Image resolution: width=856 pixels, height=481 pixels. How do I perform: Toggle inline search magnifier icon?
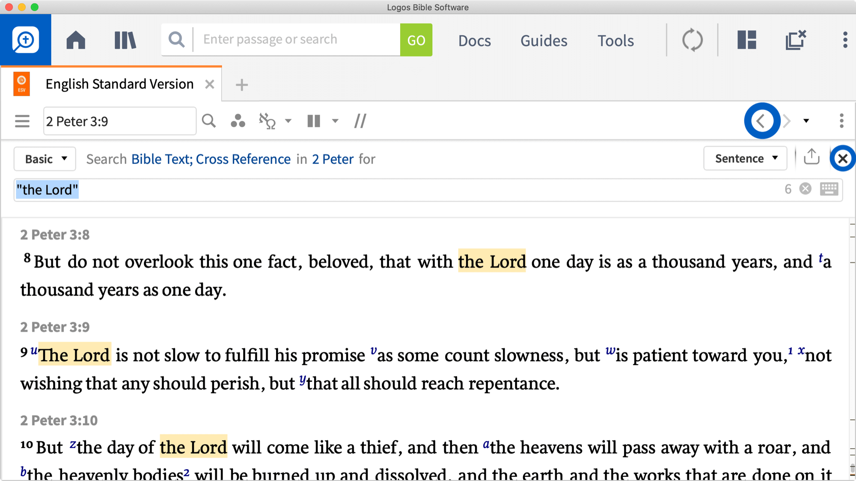pos(209,121)
